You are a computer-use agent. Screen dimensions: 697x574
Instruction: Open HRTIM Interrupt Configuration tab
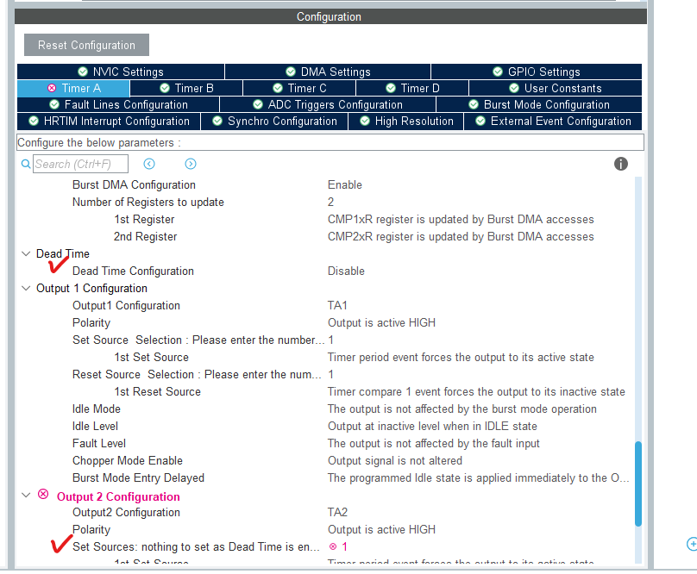pos(109,121)
